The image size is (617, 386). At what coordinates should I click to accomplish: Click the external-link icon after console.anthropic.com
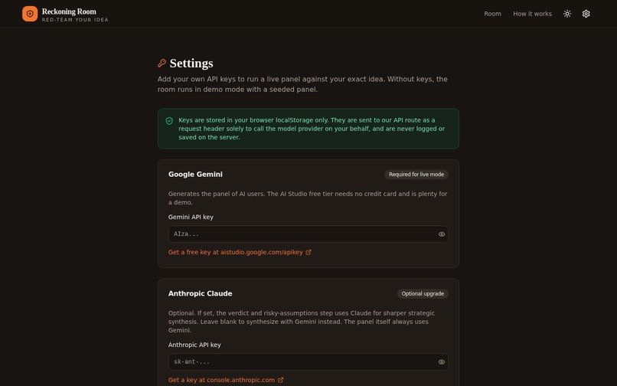[281, 380]
